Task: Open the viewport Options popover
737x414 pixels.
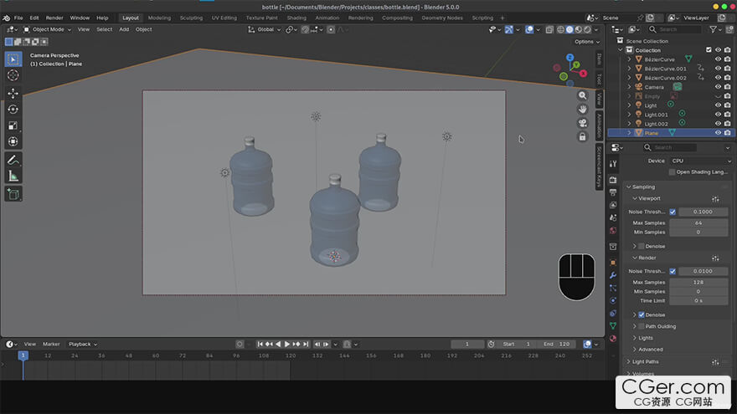Action: (x=585, y=41)
